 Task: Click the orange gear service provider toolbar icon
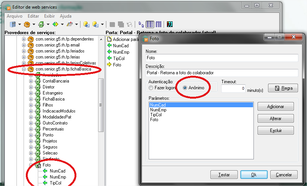coord(27,24)
